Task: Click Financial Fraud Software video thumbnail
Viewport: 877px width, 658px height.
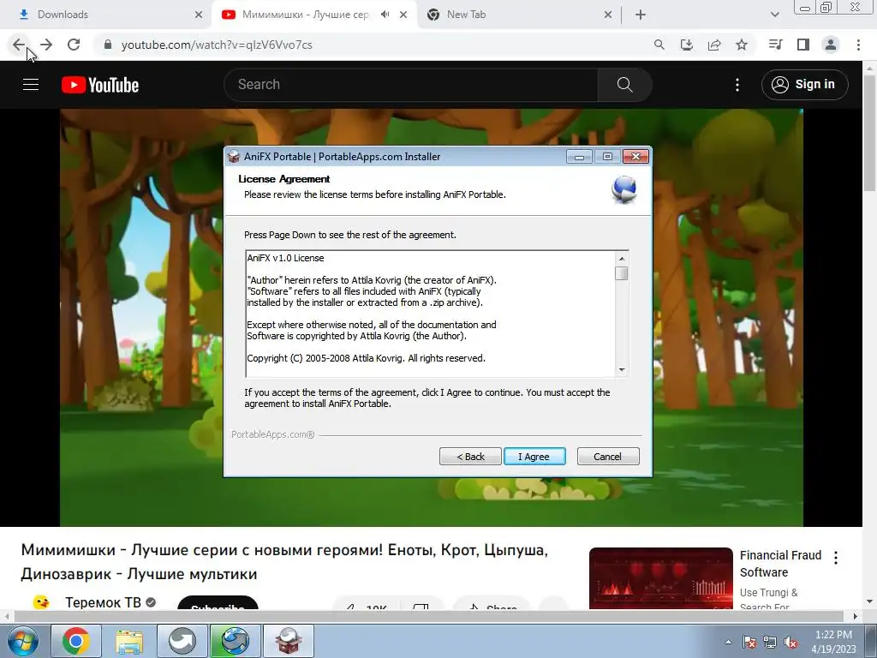Action: [x=660, y=578]
